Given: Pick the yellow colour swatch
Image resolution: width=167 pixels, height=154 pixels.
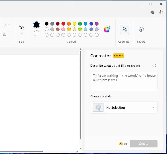Looking at the screenshot, I should coord(74,24).
